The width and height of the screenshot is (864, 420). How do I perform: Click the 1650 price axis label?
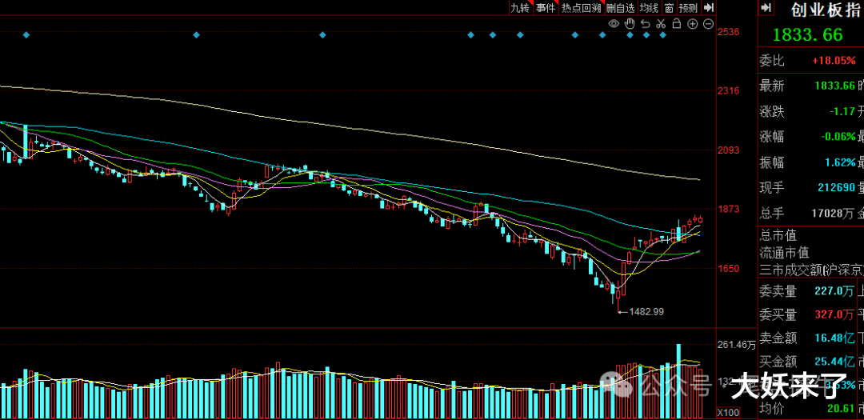[728, 269]
